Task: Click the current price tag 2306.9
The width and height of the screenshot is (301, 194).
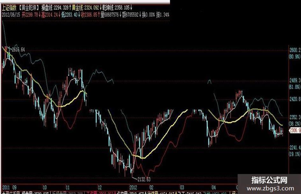Action: tap(295, 131)
